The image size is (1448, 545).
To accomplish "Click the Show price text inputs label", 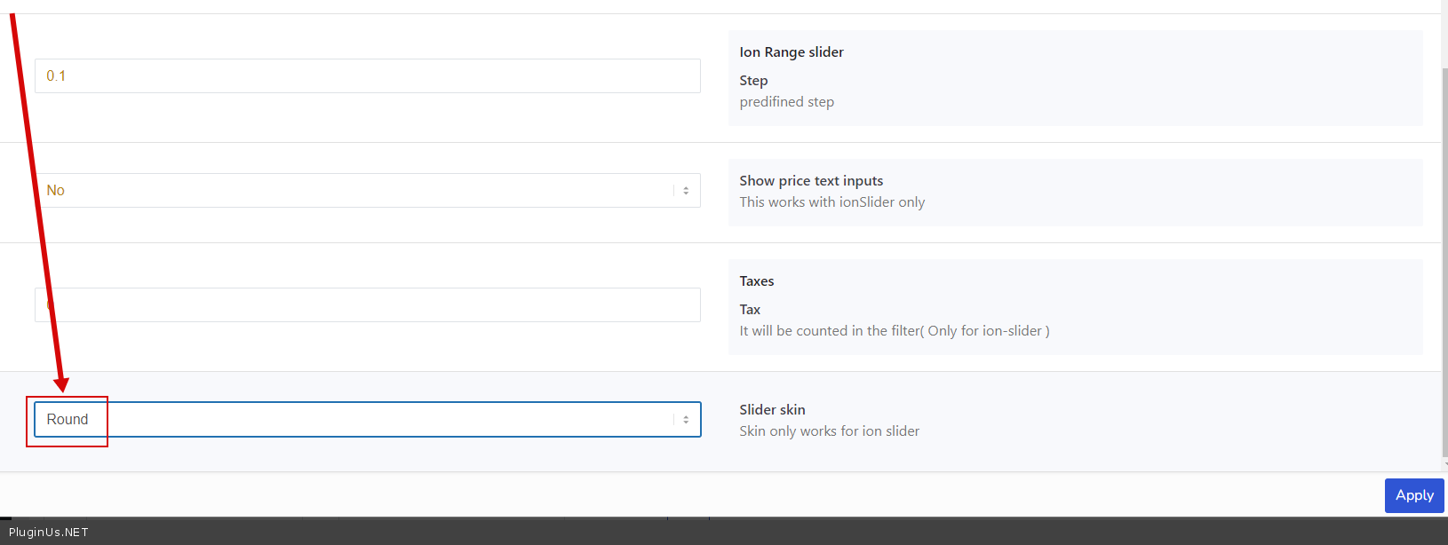I will pyautogui.click(x=811, y=181).
